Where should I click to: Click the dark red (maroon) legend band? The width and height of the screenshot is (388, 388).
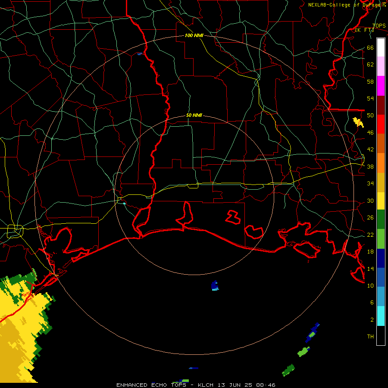(381, 105)
